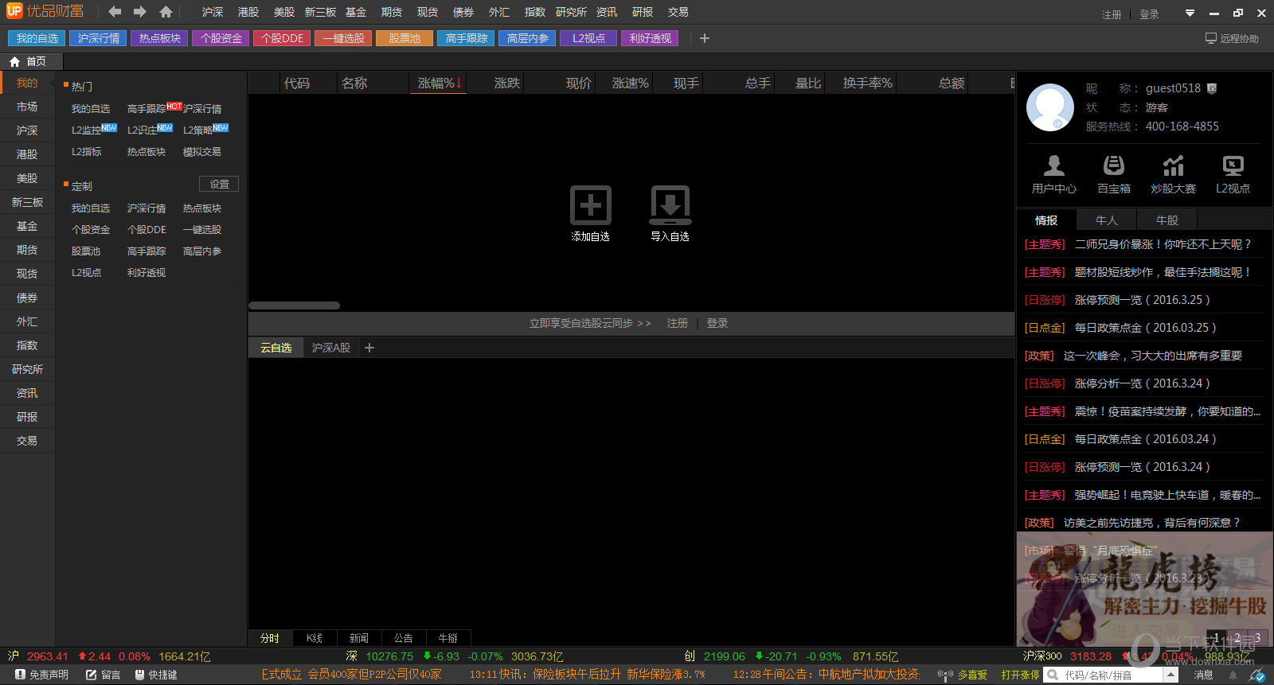Viewport: 1274px width, 685px height.
Task: Click the orange 股票池 toolbar button
Action: [x=405, y=38]
